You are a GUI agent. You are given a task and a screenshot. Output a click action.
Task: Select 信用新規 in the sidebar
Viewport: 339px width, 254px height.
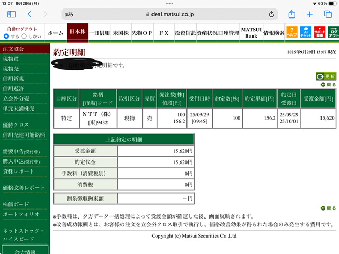tap(13, 79)
